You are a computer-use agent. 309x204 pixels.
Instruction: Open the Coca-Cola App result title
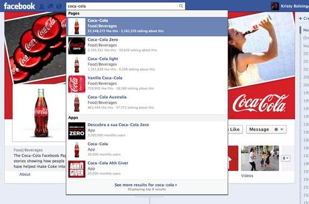click(98, 144)
